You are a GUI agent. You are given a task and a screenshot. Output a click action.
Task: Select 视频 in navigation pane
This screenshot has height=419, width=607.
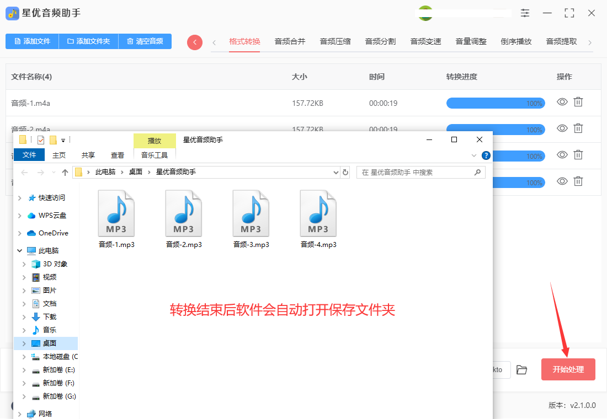click(x=49, y=277)
